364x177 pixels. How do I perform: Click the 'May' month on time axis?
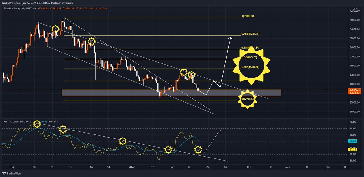[288, 167]
